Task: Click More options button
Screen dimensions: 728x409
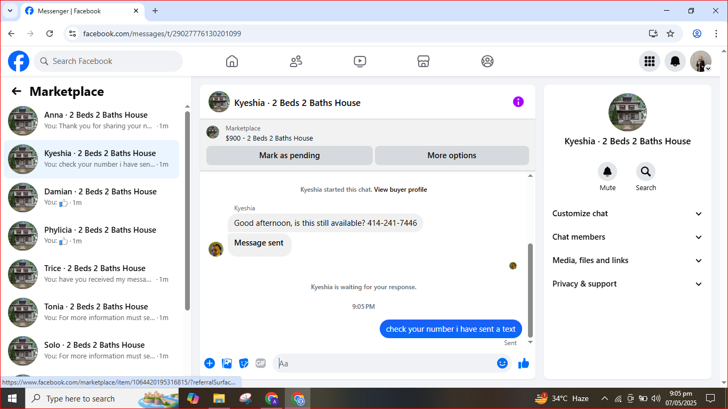Action: coord(452,156)
